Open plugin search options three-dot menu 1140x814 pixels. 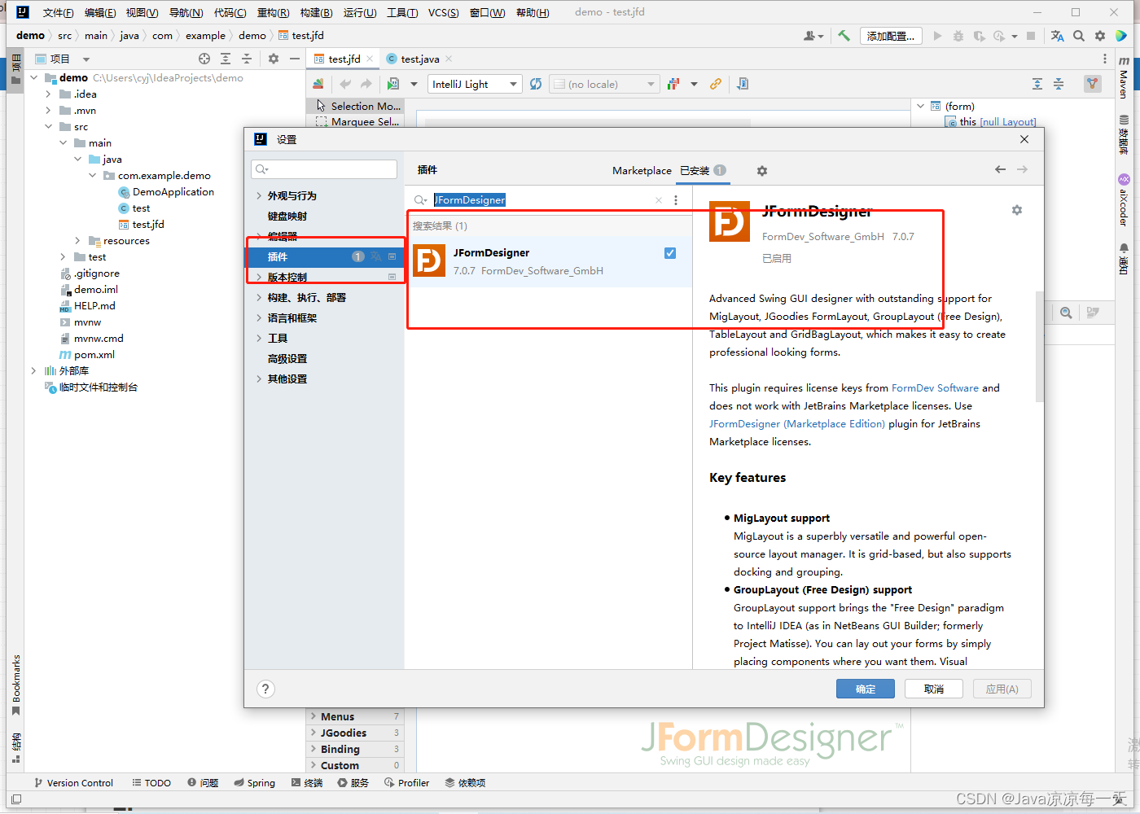[676, 200]
